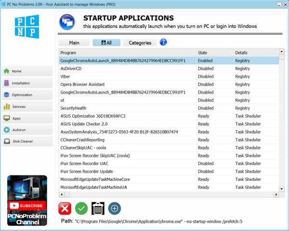
Task: Sort by the Program column header
Action: coord(128,53)
